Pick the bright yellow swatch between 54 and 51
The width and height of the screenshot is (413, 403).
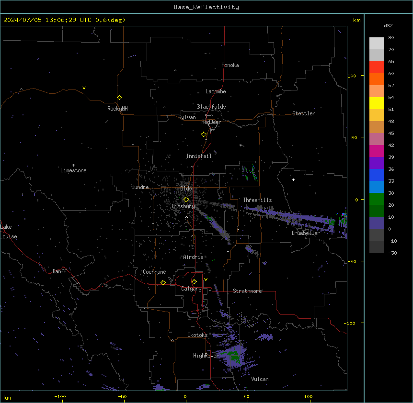[x=377, y=103]
